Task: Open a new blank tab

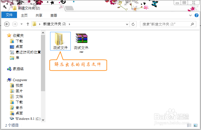Action: (69, 8)
